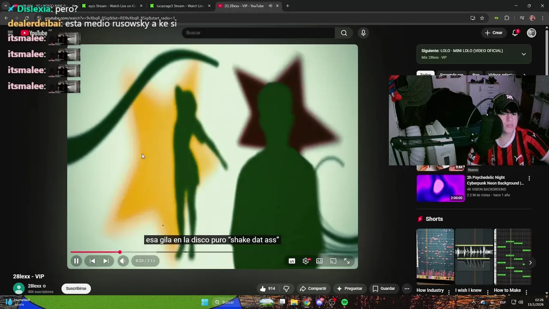Image resolution: width=549 pixels, height=309 pixels.
Task: Open Chrome from the taskbar
Action: [307, 302]
